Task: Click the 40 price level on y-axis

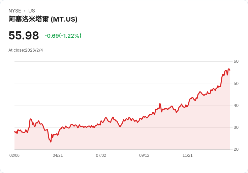Action: (236, 106)
